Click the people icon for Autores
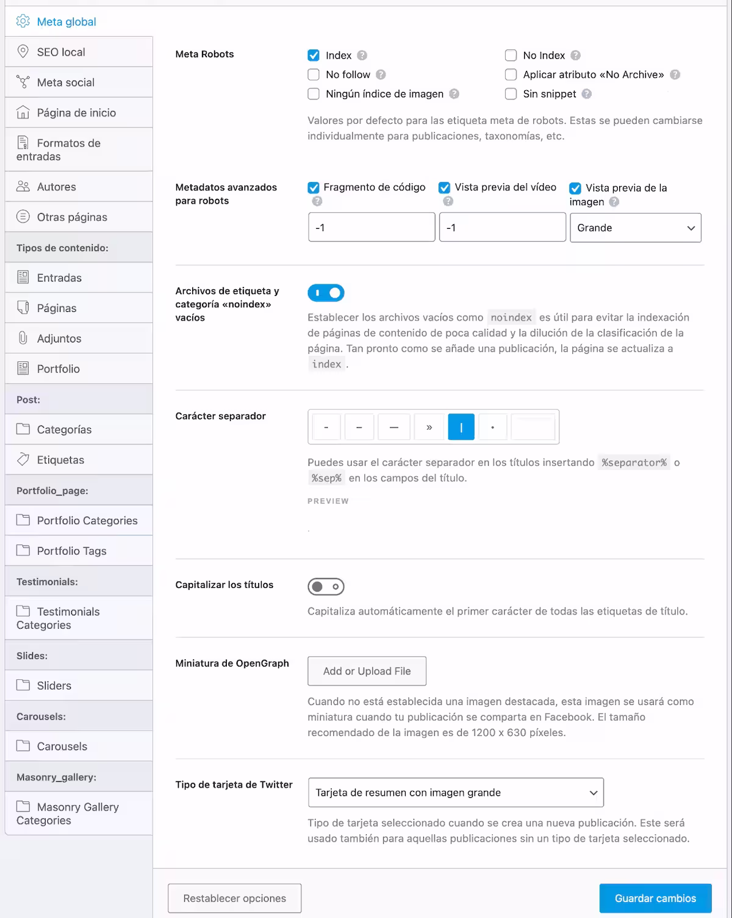The image size is (732, 918). click(23, 186)
